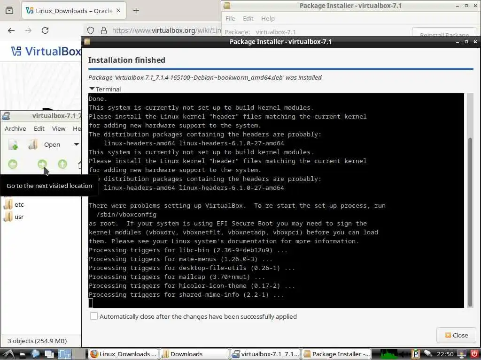The width and height of the screenshot is (481, 360).
Task: Open the recent archives dropdown arrow next to Open
Action: click(x=76, y=144)
